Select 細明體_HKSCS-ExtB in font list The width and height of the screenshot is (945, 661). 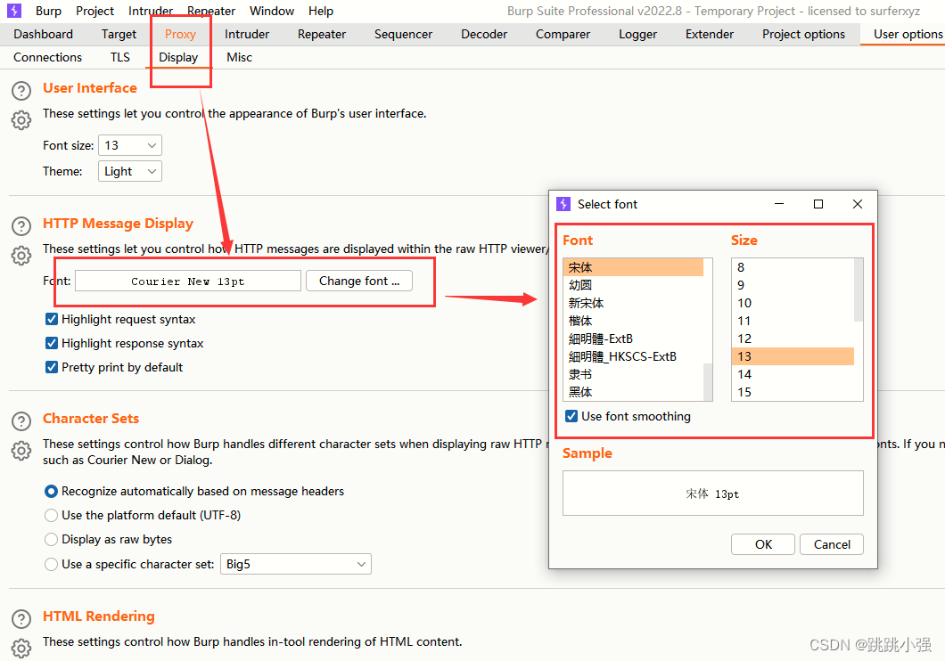click(633, 356)
